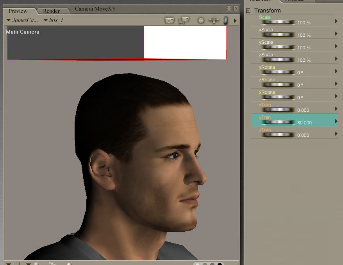This screenshot has height=265, width=343.
Task: Click the highlighted yTran parameter label
Action: tap(265, 117)
